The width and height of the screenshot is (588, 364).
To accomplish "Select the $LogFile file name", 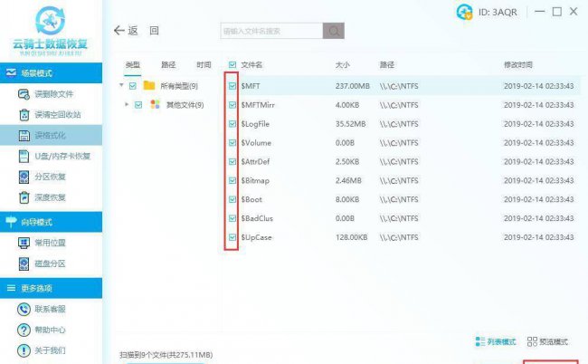I will click(x=255, y=124).
